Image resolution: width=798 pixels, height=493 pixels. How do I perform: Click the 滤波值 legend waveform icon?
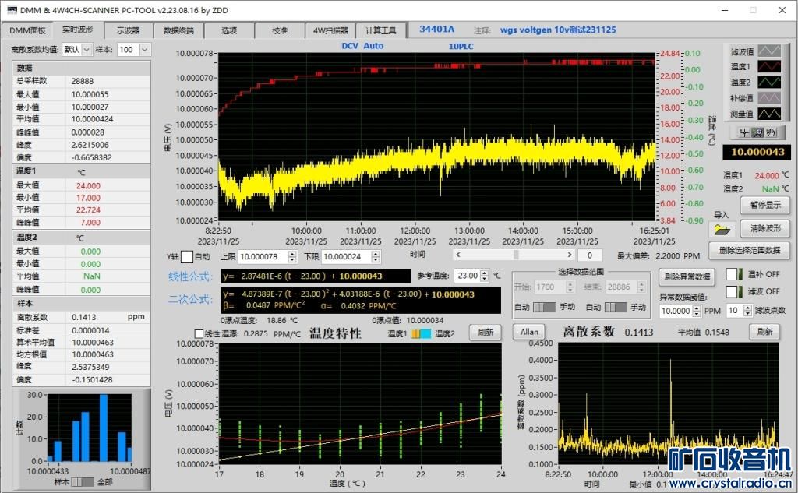pyautogui.click(x=771, y=51)
